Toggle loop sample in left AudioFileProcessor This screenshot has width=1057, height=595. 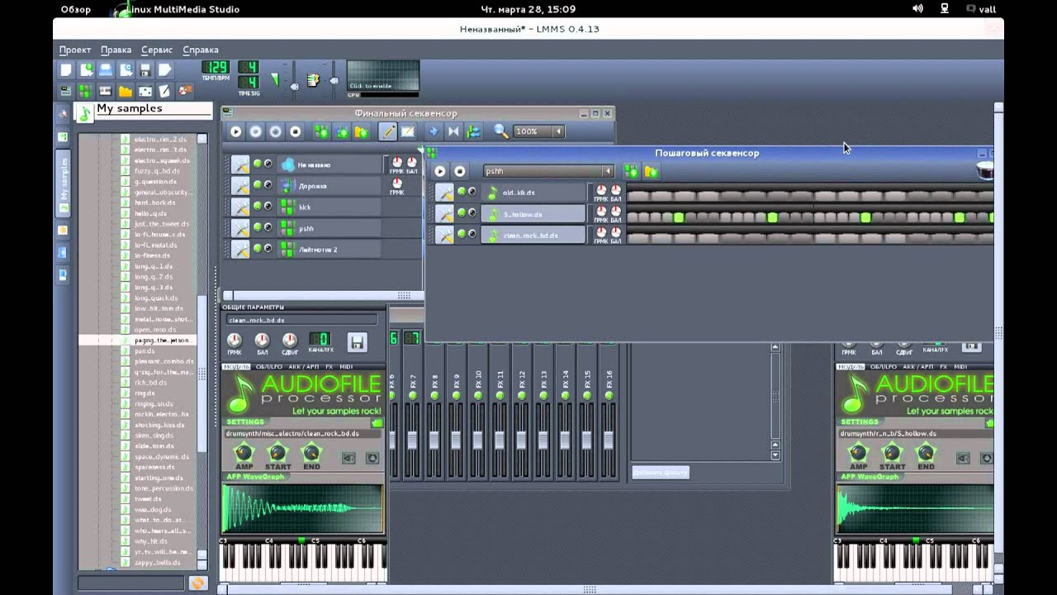pyautogui.click(x=372, y=458)
